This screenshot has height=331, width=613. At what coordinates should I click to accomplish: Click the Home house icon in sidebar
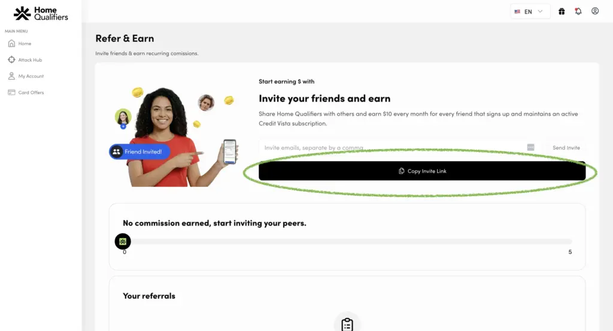(x=12, y=43)
